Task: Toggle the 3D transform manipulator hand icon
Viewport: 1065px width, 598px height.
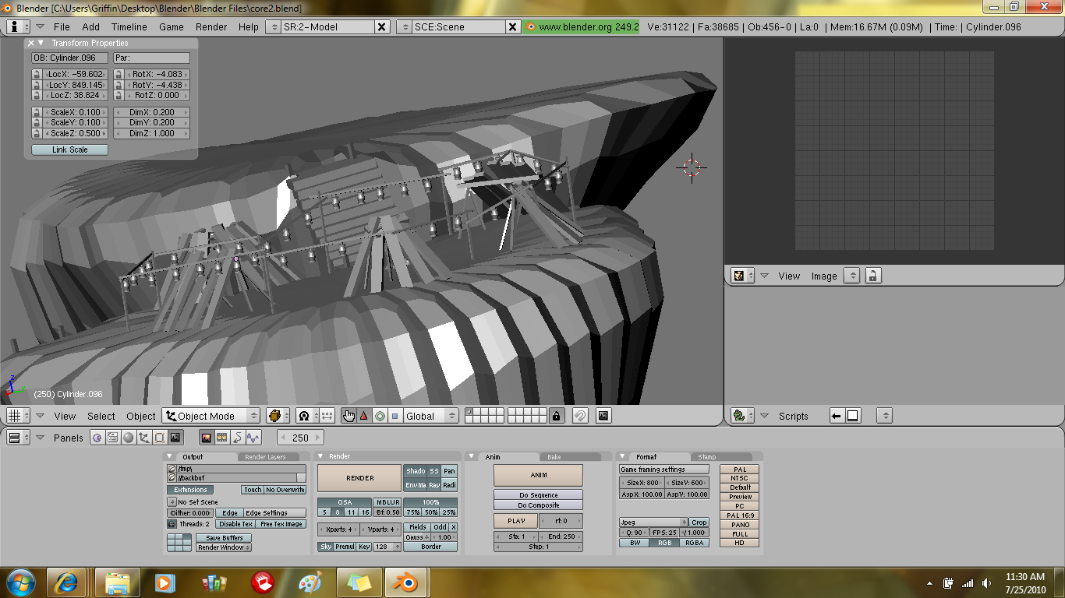Action: (x=349, y=416)
